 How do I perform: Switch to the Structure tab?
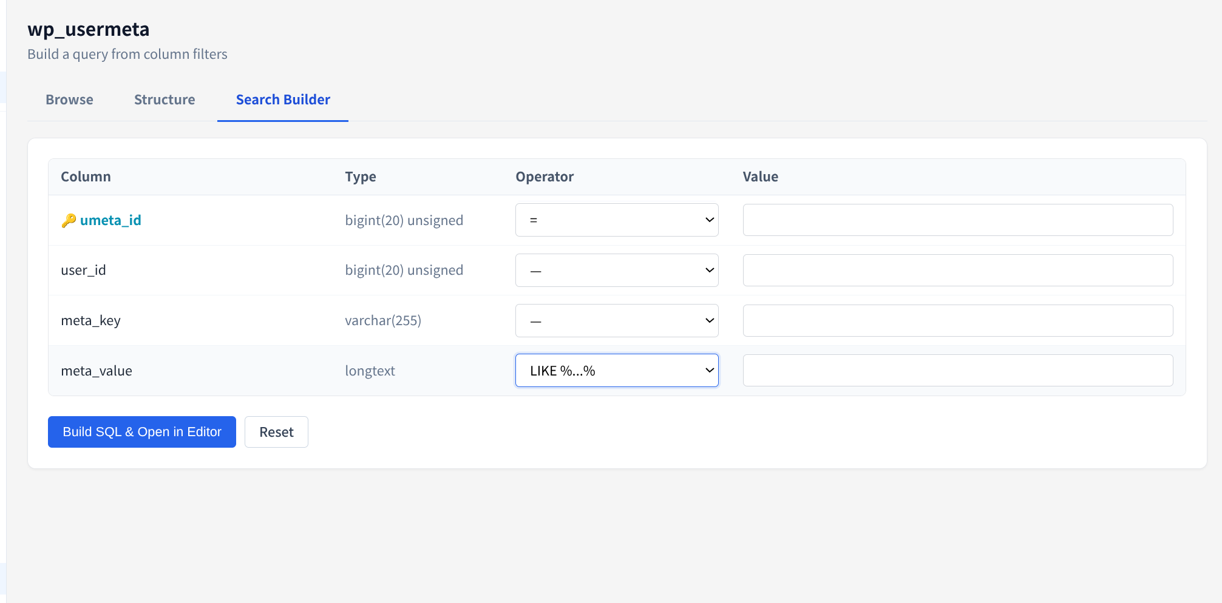(x=164, y=99)
